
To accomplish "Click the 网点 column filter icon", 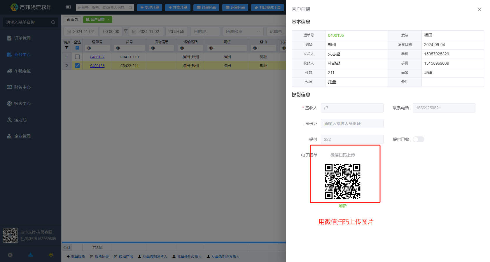I will tap(211, 48).
